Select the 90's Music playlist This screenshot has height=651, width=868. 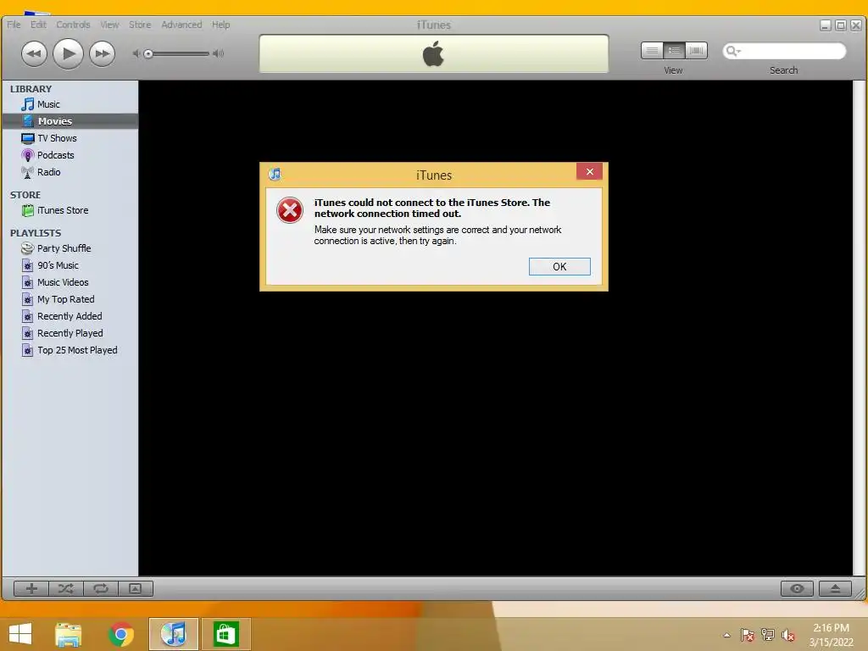(70, 265)
